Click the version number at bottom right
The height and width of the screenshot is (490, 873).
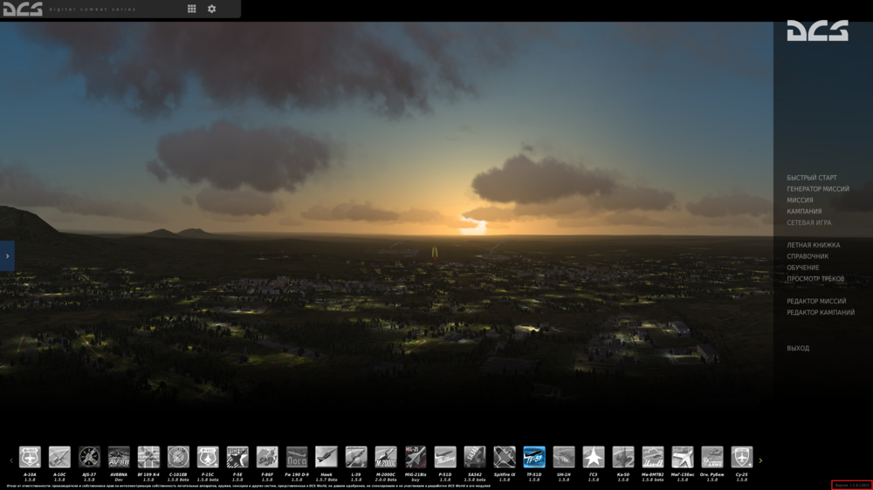pyautogui.click(x=852, y=486)
